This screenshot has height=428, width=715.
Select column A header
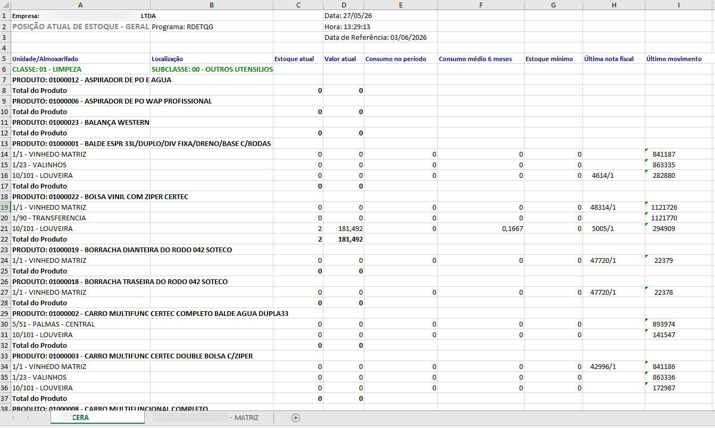click(80, 5)
